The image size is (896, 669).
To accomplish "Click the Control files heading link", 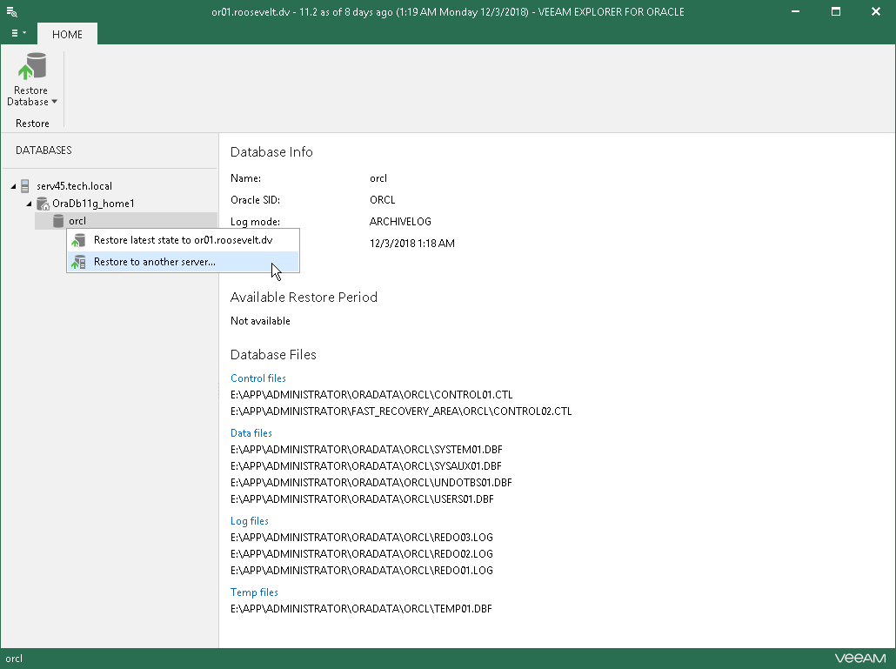I will [257, 378].
